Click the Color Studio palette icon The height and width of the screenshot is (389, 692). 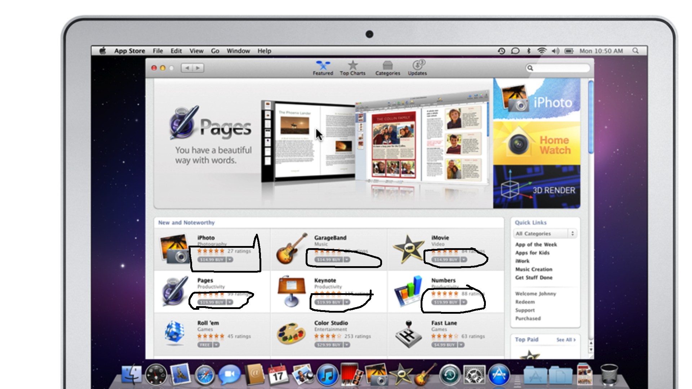(291, 333)
